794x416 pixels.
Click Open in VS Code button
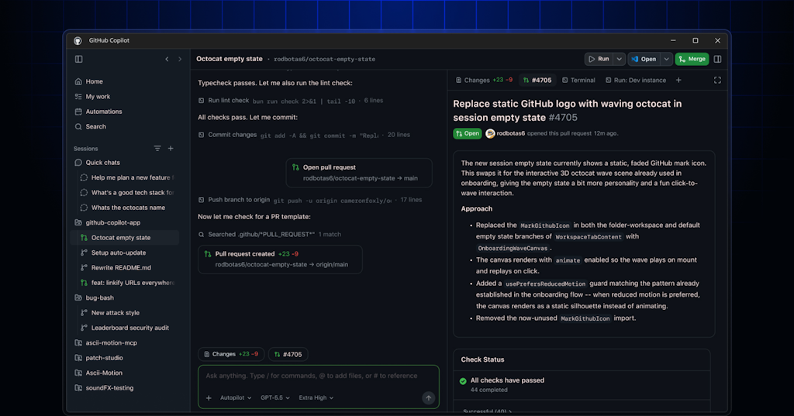pyautogui.click(x=644, y=59)
